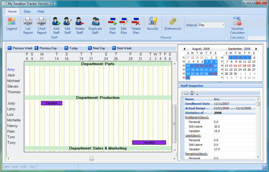Switch to the Data tab

point(27,11)
